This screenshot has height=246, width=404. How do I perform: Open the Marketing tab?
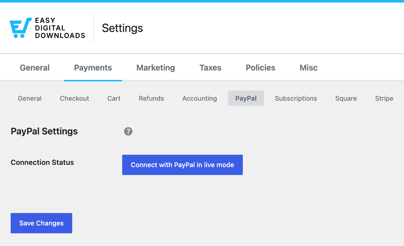pos(156,68)
